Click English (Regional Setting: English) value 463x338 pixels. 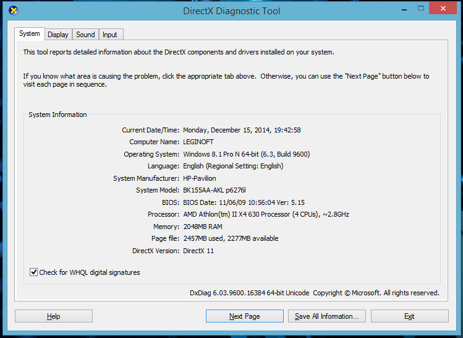(x=233, y=166)
